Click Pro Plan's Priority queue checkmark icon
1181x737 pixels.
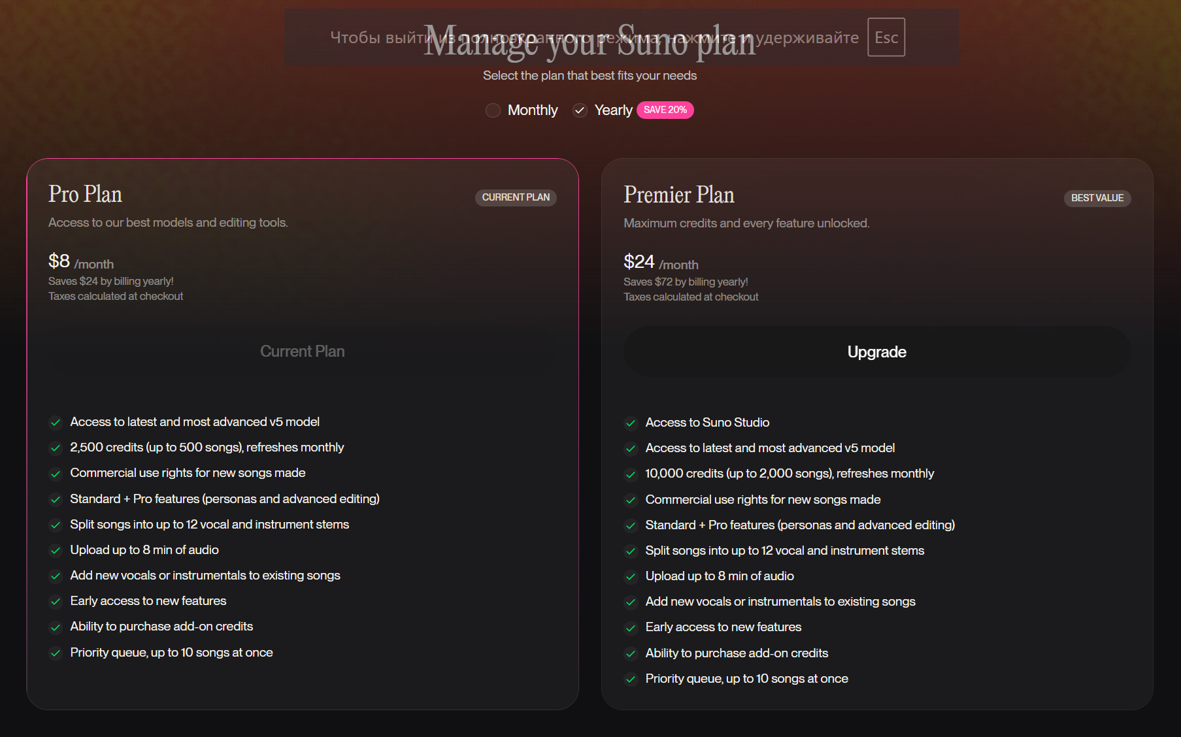pos(56,653)
